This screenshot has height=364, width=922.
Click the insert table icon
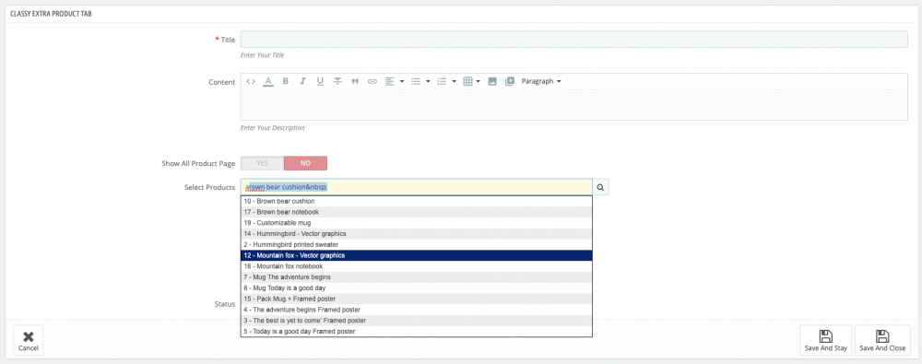tap(468, 81)
